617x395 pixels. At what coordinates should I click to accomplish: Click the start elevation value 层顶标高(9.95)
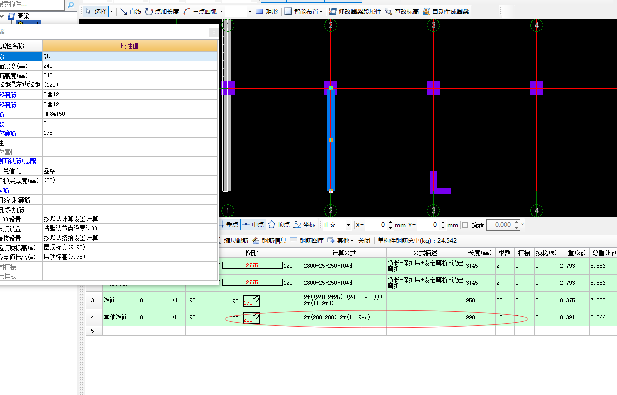point(130,247)
